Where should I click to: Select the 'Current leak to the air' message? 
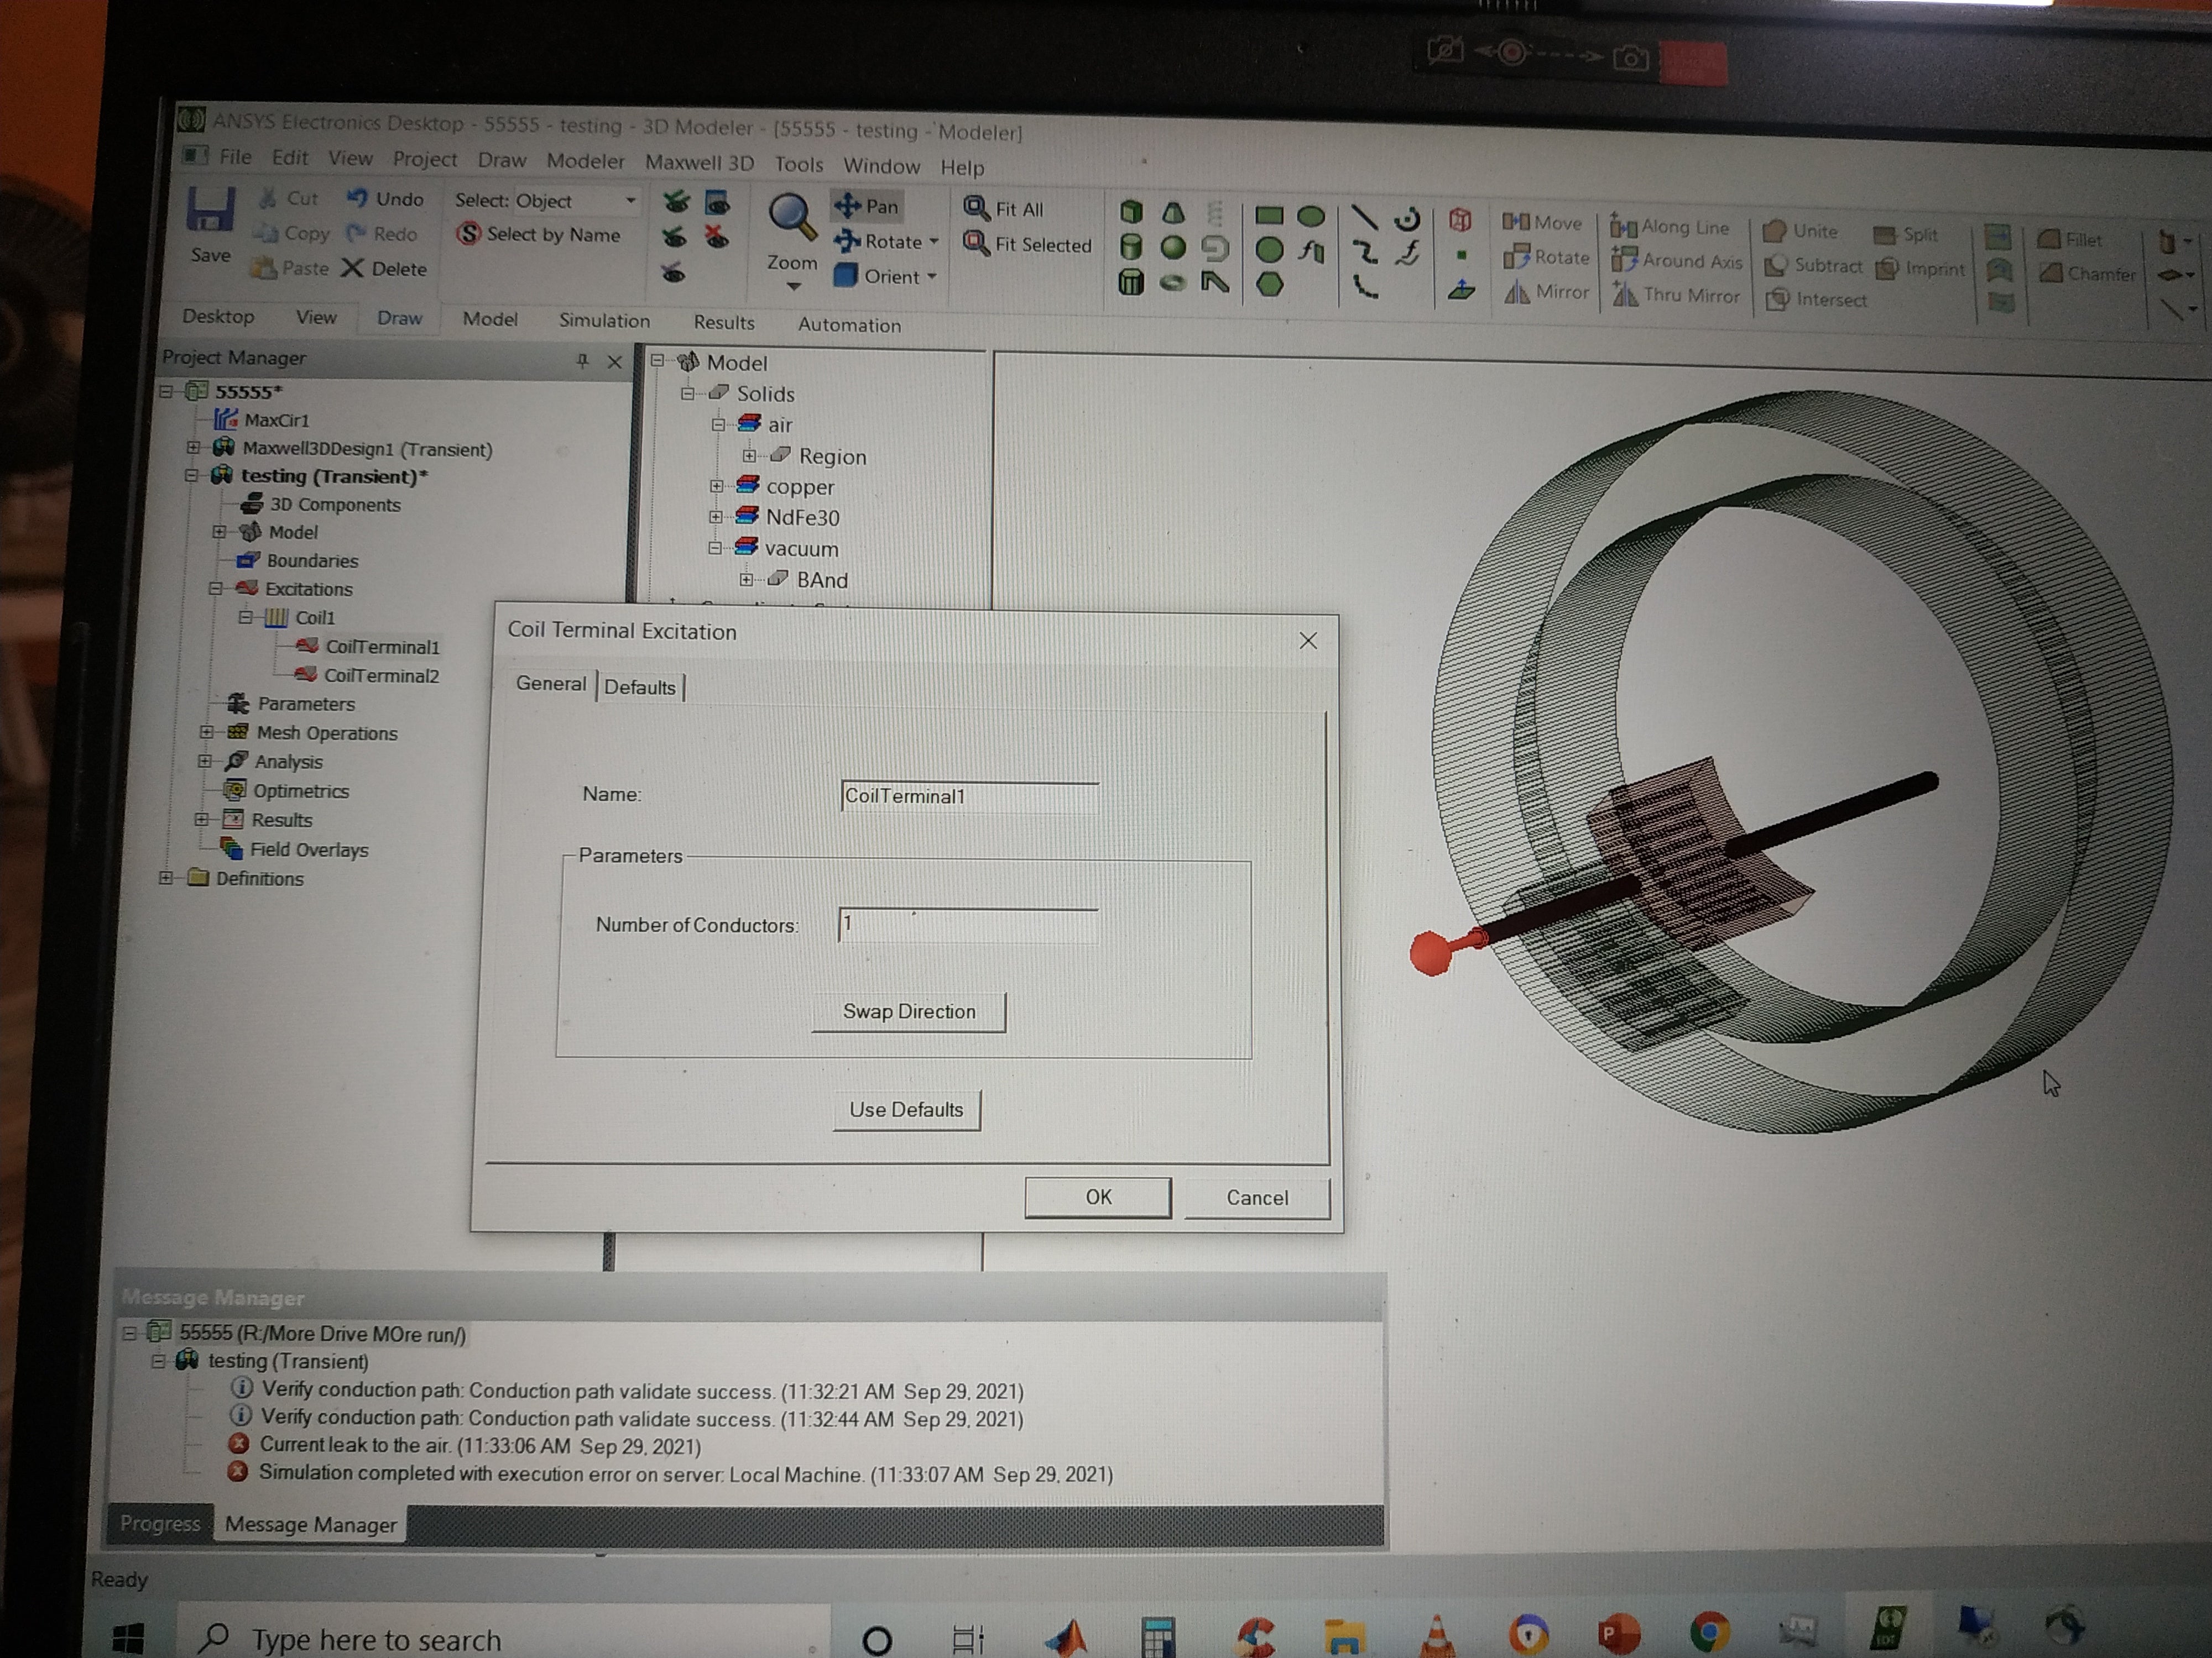(480, 1445)
